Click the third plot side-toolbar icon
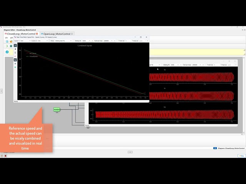 [x=15, y=53]
